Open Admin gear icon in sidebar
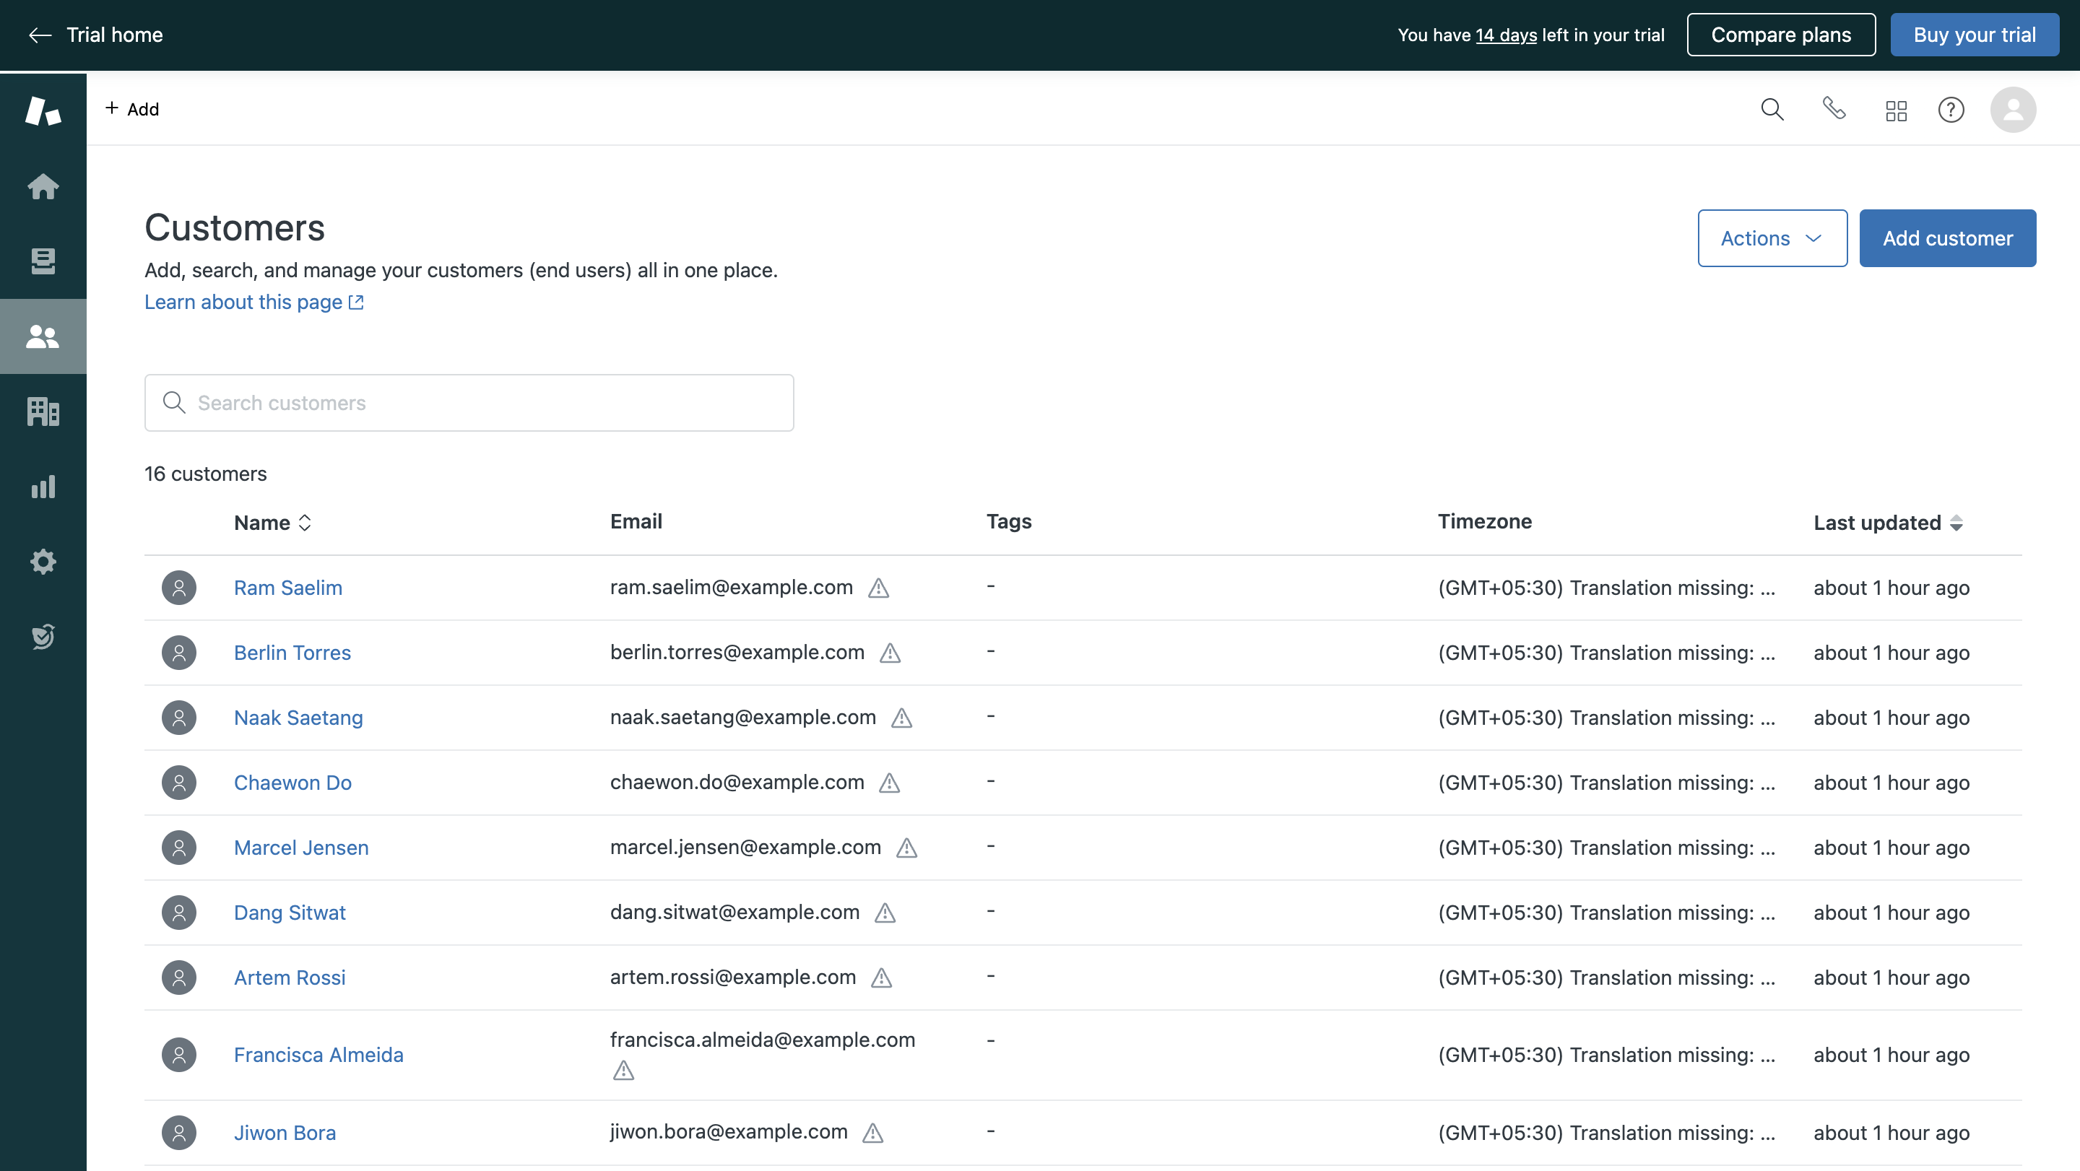2080x1171 pixels. [x=43, y=562]
